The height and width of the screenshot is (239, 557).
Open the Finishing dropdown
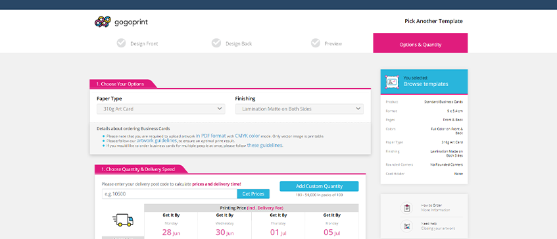[299, 109]
